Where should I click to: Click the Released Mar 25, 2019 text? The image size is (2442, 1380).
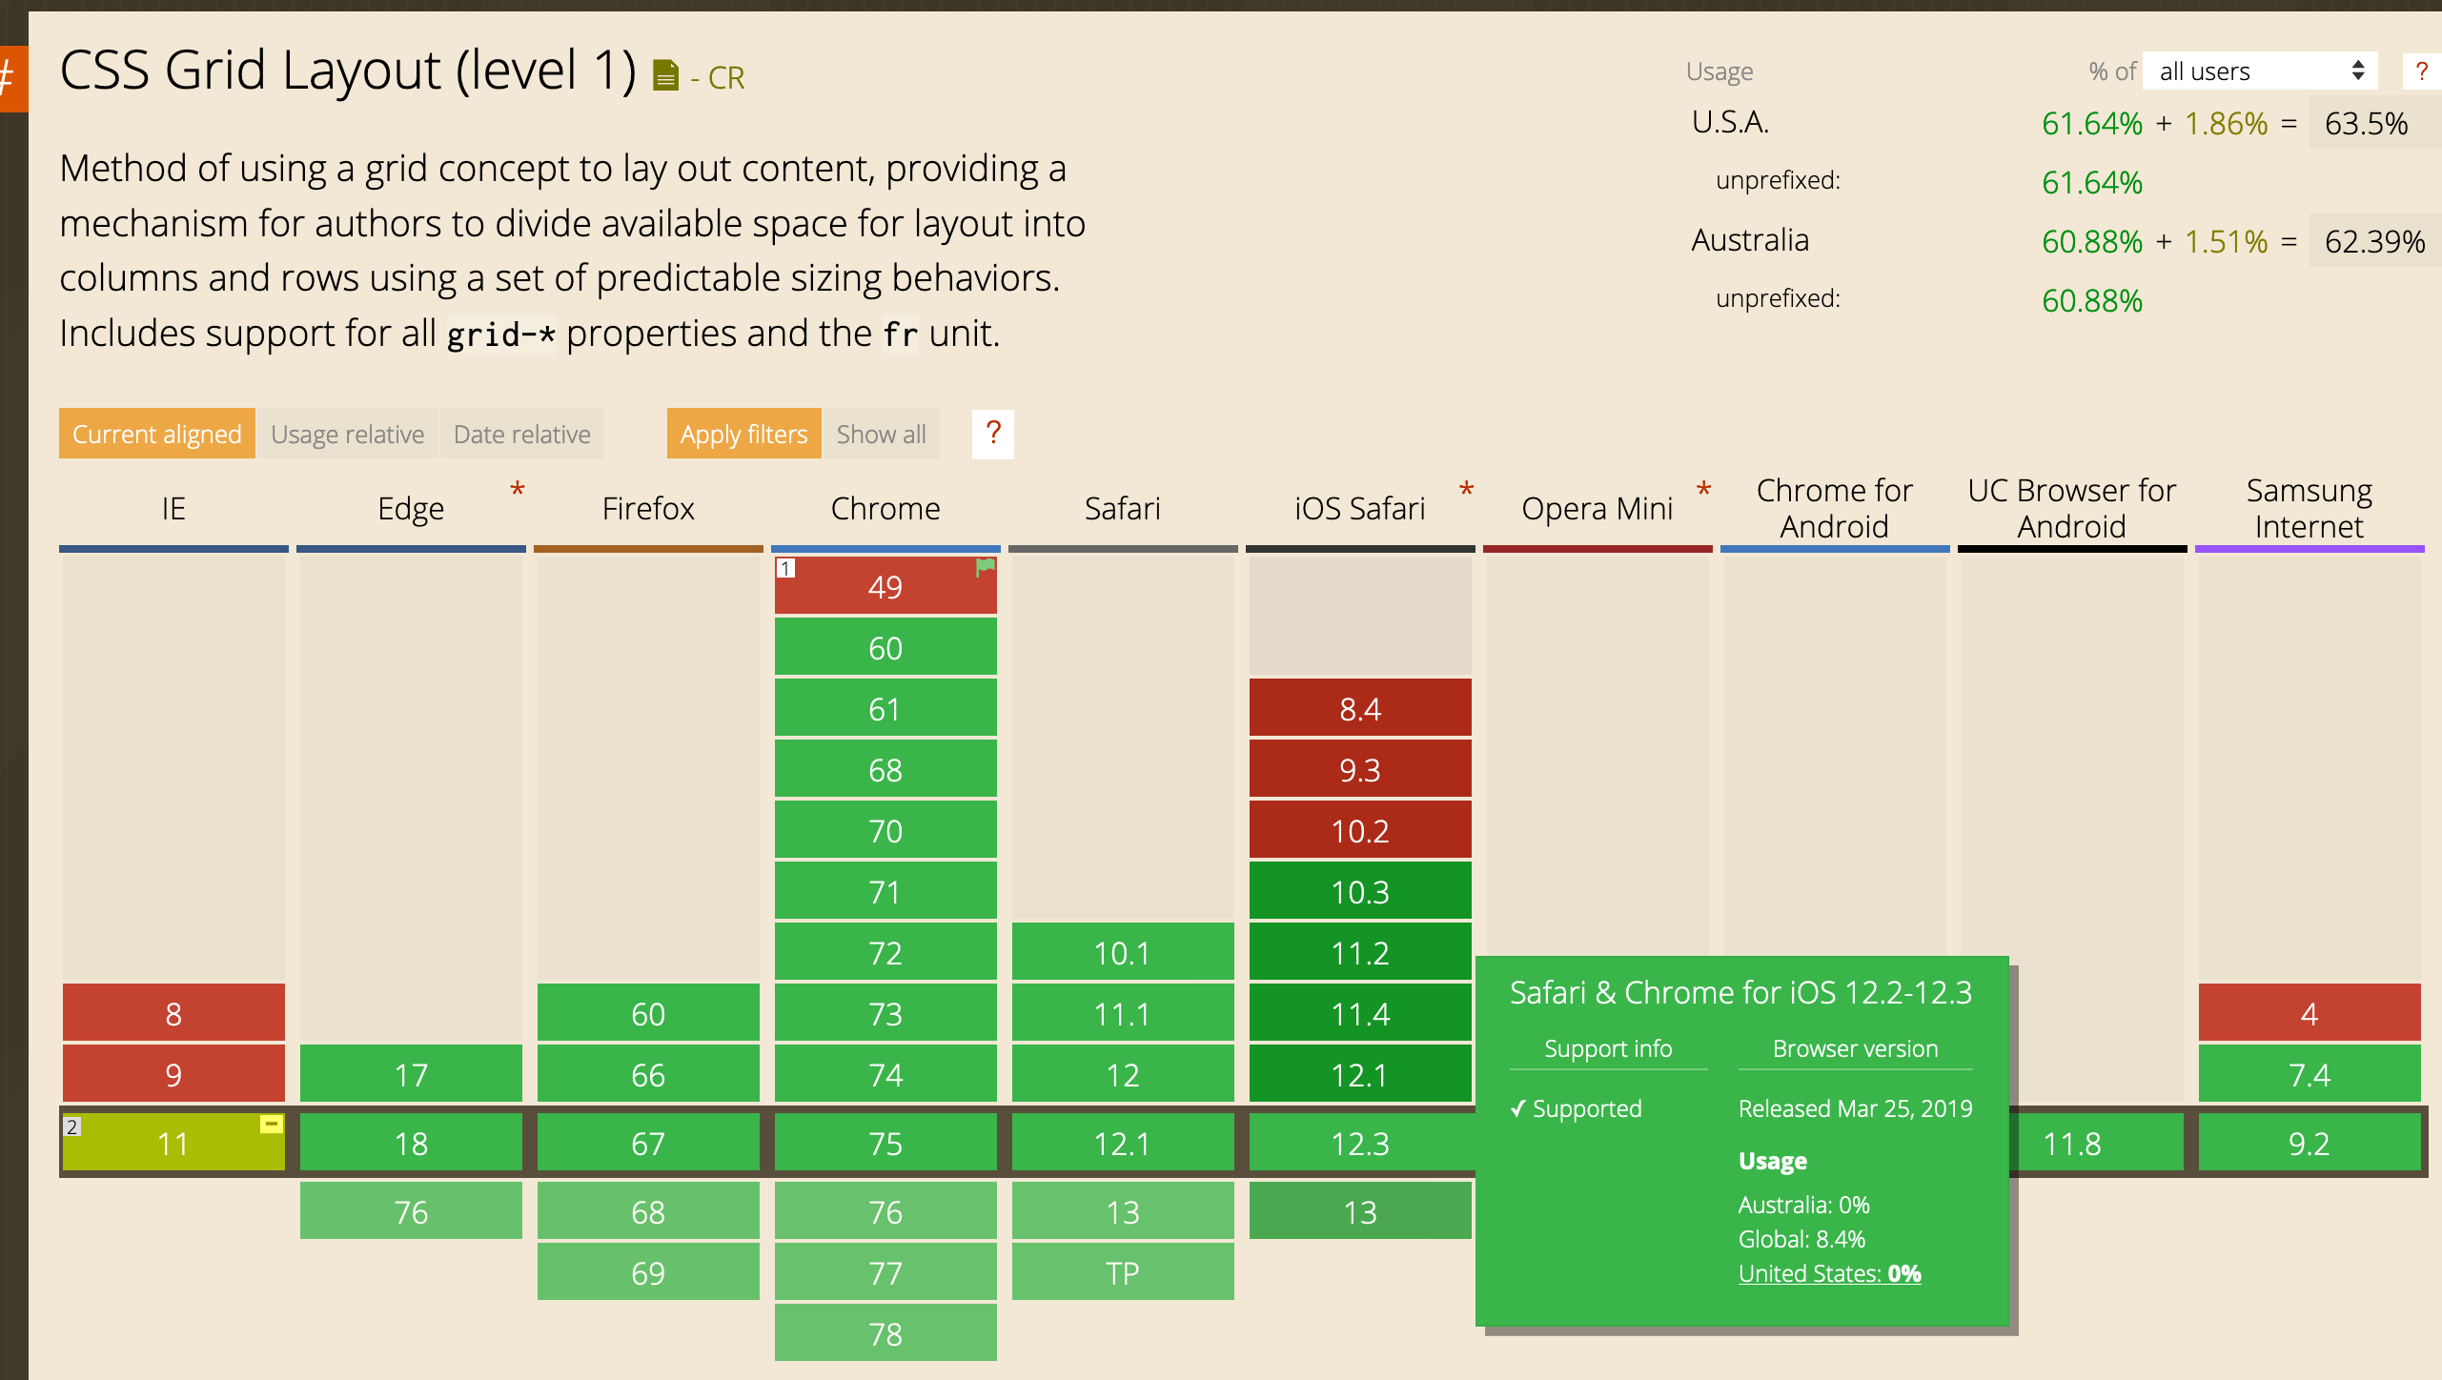tap(1856, 1108)
